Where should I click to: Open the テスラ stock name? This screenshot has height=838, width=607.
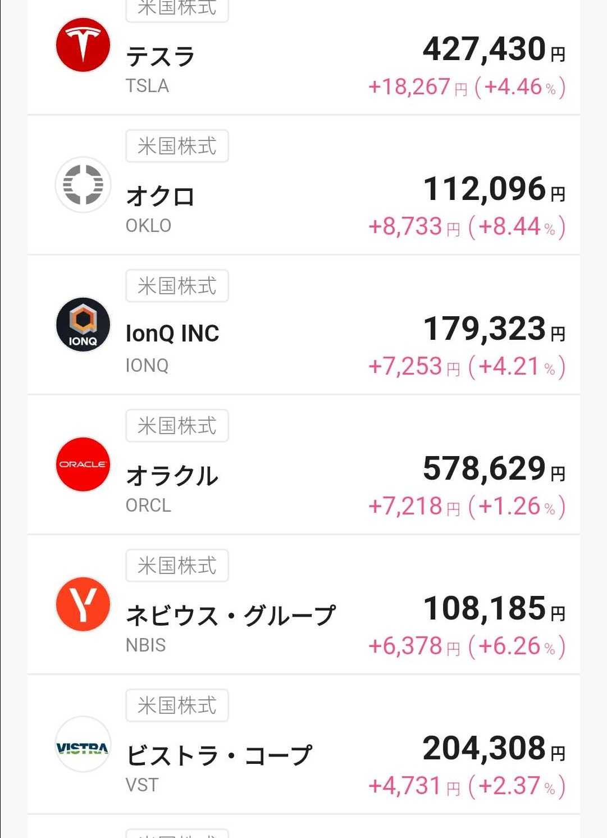coord(160,57)
